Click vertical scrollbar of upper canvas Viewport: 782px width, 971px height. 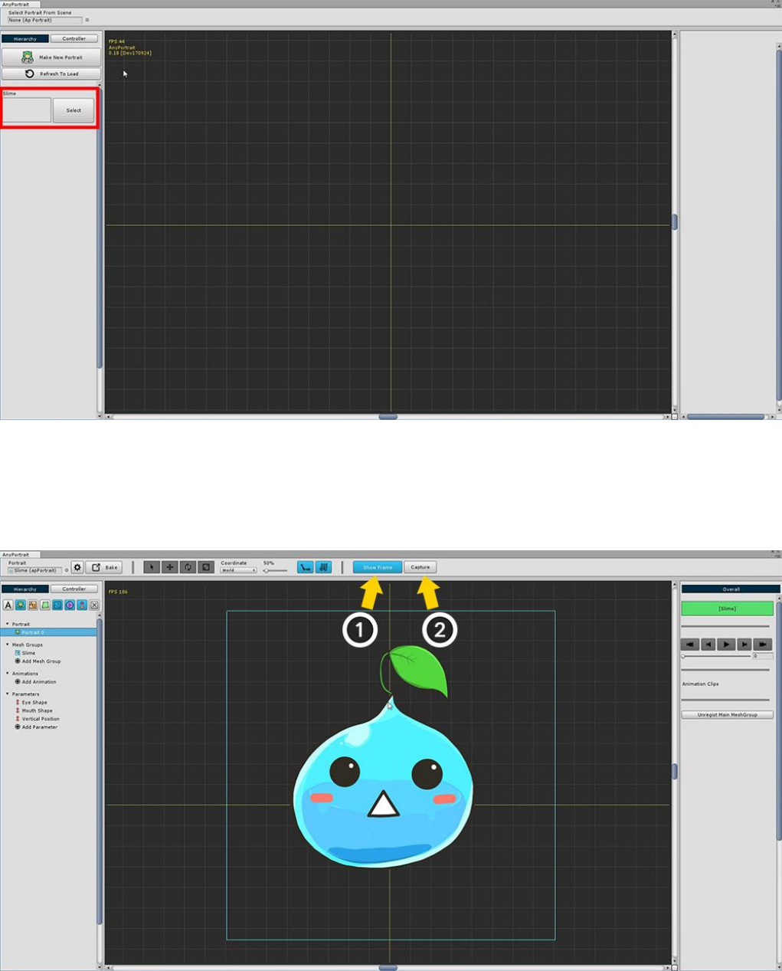675,221
